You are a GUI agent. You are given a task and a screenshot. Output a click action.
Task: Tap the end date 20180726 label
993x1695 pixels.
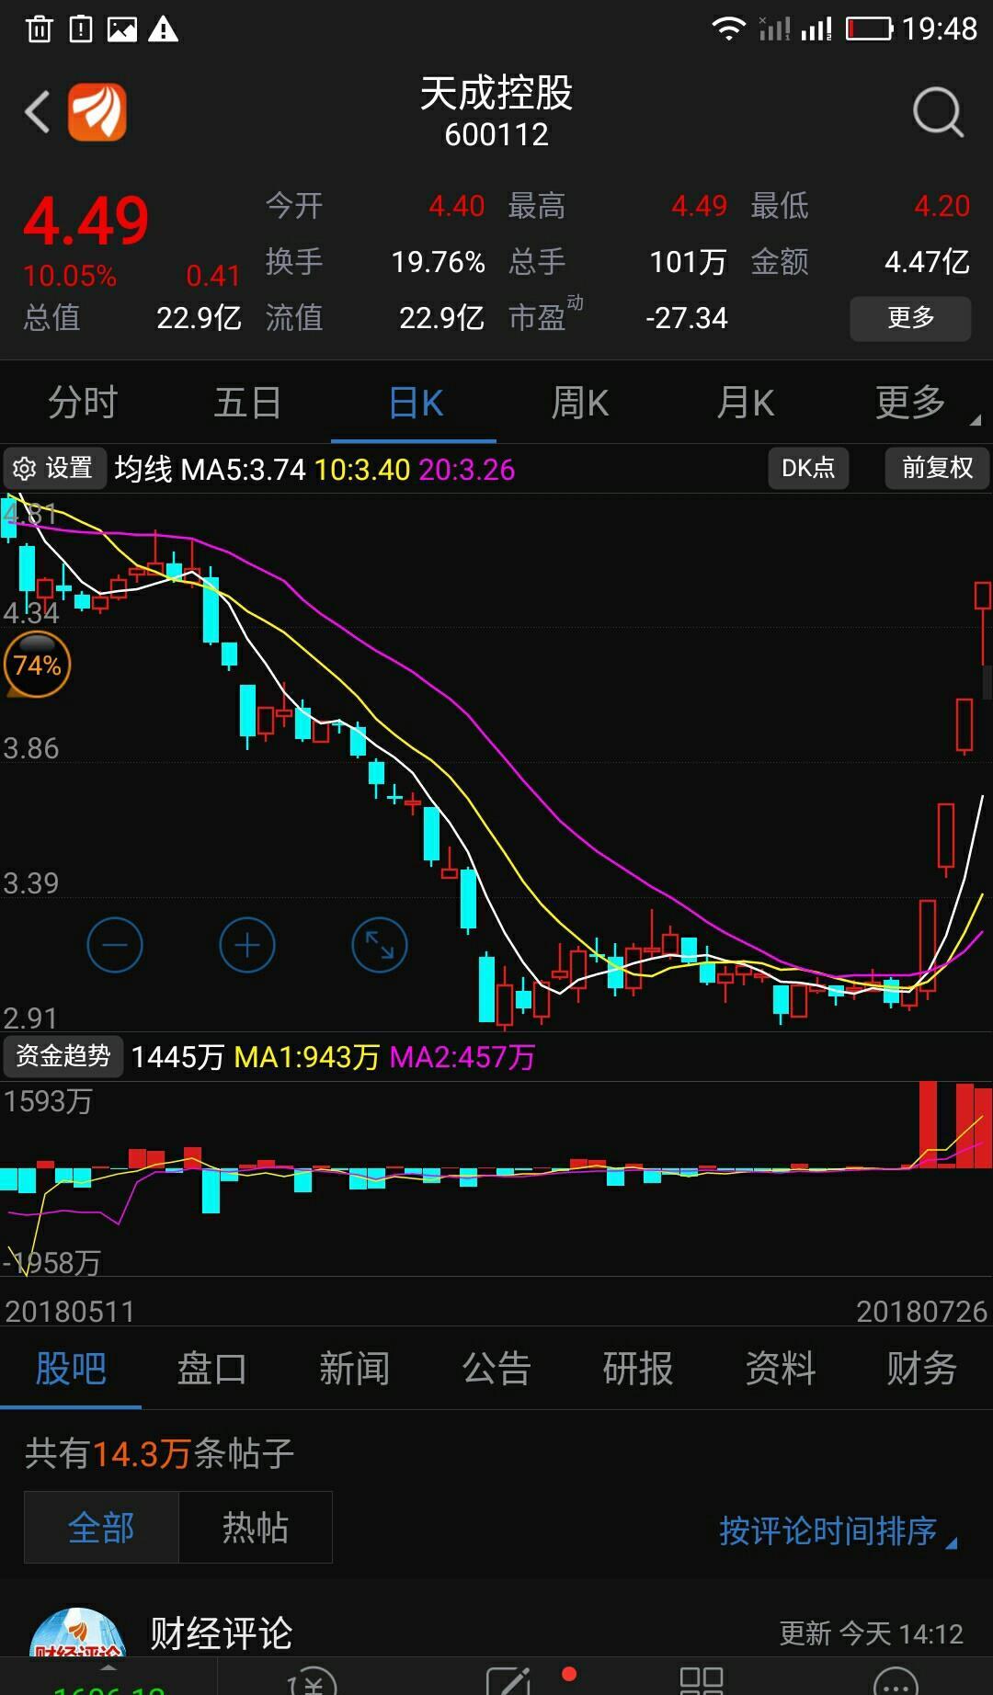pos(921,1312)
